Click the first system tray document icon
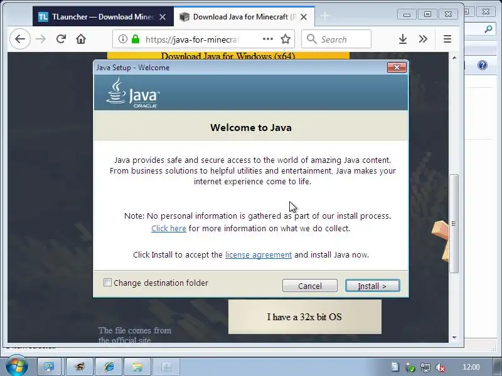This screenshot has width=502, height=376. click(x=395, y=367)
